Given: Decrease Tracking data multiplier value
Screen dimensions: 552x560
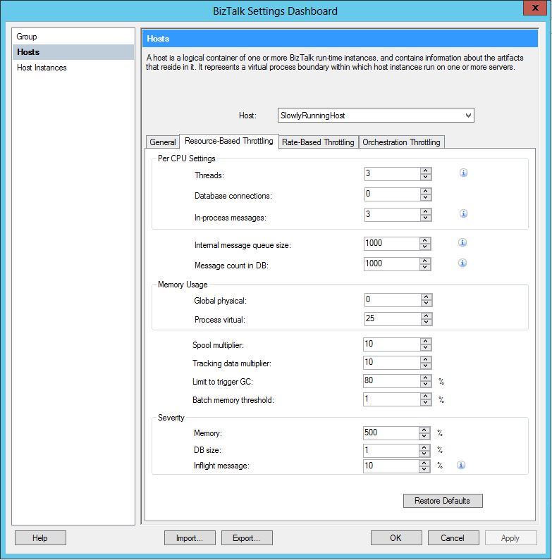Looking at the screenshot, I should tap(425, 366).
